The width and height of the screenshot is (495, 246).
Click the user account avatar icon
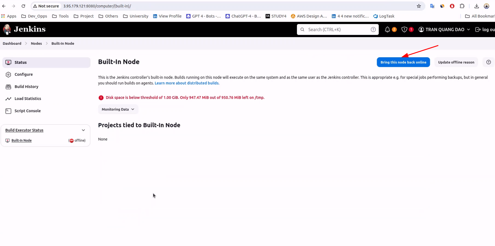(421, 30)
